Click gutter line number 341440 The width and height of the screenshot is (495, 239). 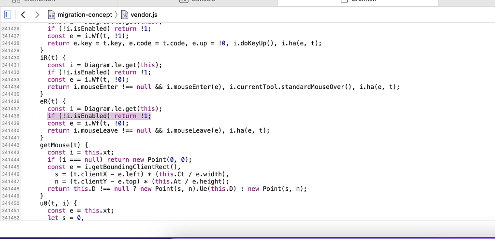click(11, 130)
